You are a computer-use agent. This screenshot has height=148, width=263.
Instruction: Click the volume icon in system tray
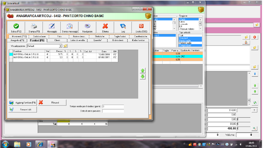(241, 144)
